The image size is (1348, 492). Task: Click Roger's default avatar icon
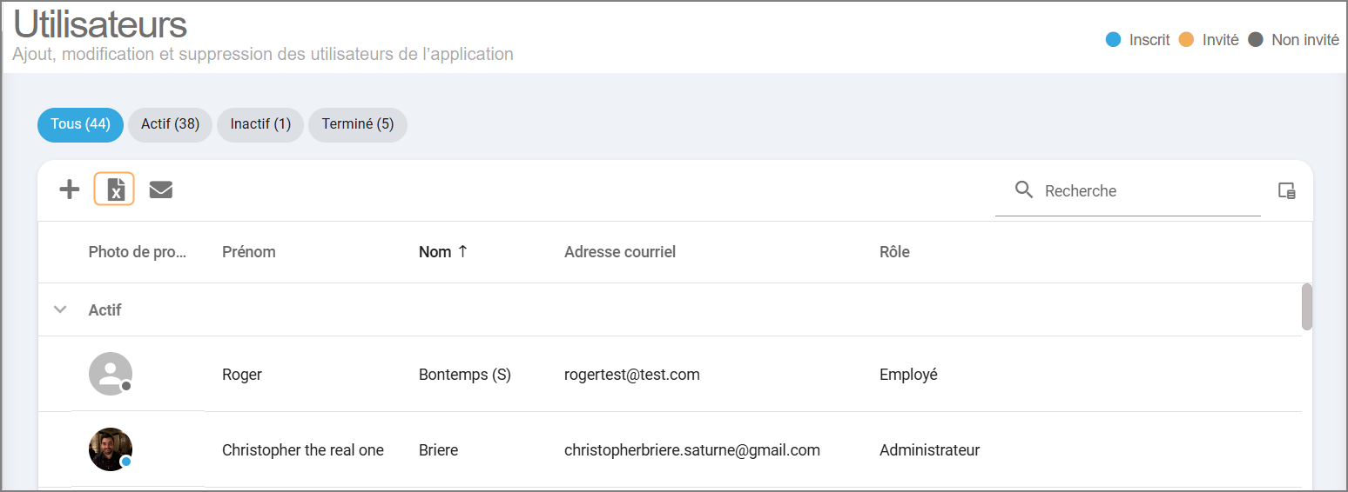click(111, 374)
